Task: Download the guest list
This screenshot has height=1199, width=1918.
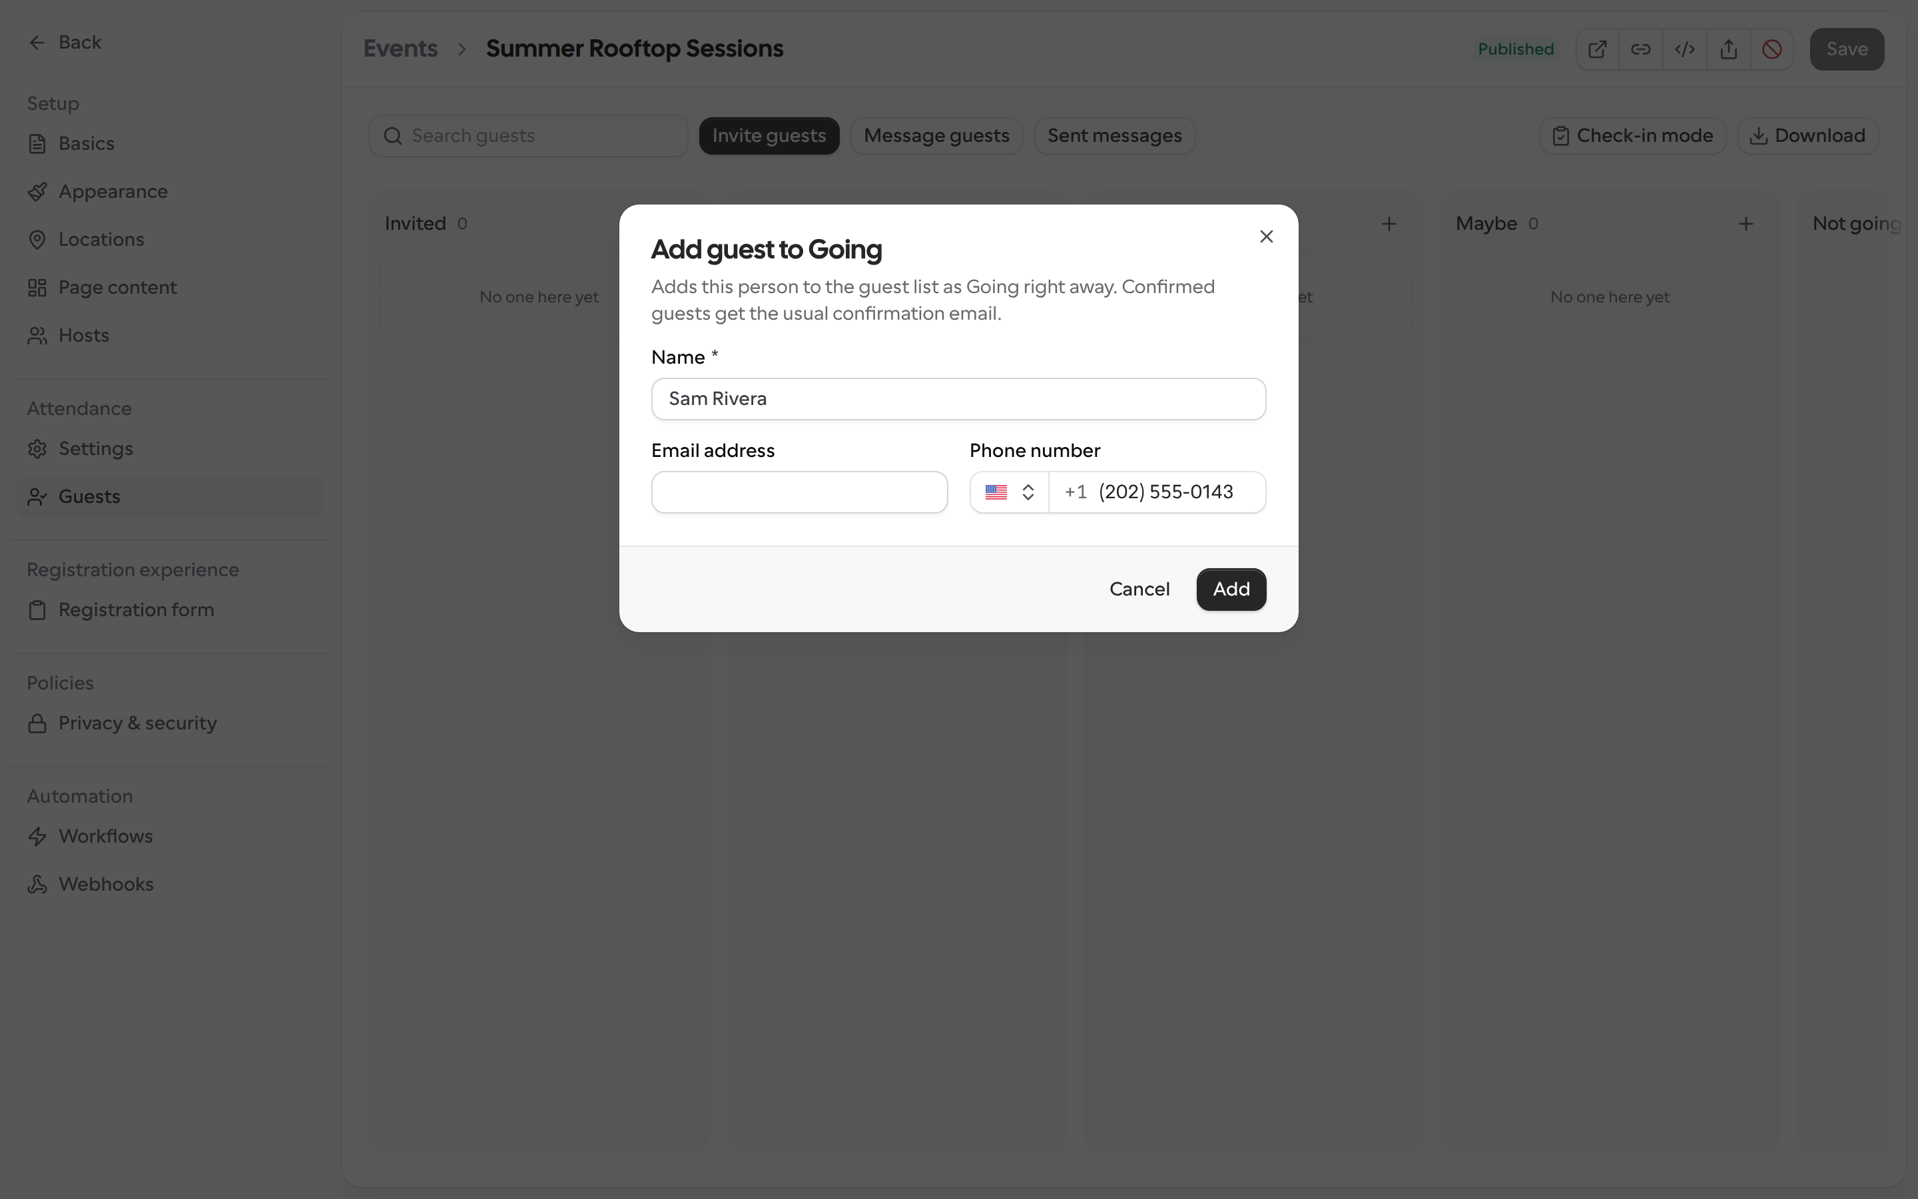Action: (1808, 136)
